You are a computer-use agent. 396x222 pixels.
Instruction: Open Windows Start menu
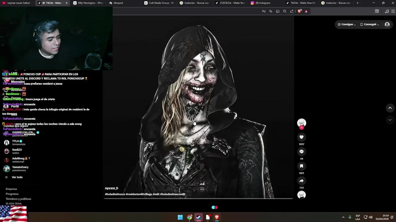(180, 217)
